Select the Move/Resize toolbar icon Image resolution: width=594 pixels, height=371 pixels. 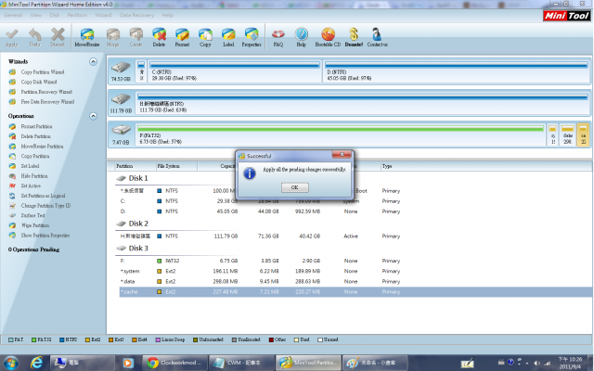point(86,37)
